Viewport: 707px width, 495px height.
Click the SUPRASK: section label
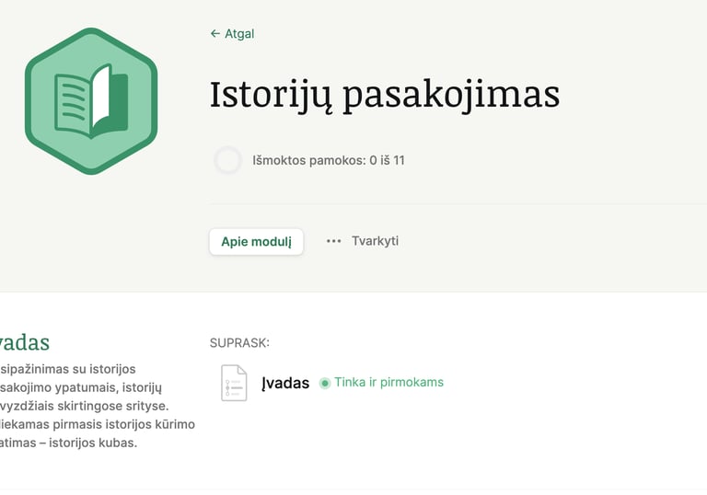pyautogui.click(x=239, y=343)
